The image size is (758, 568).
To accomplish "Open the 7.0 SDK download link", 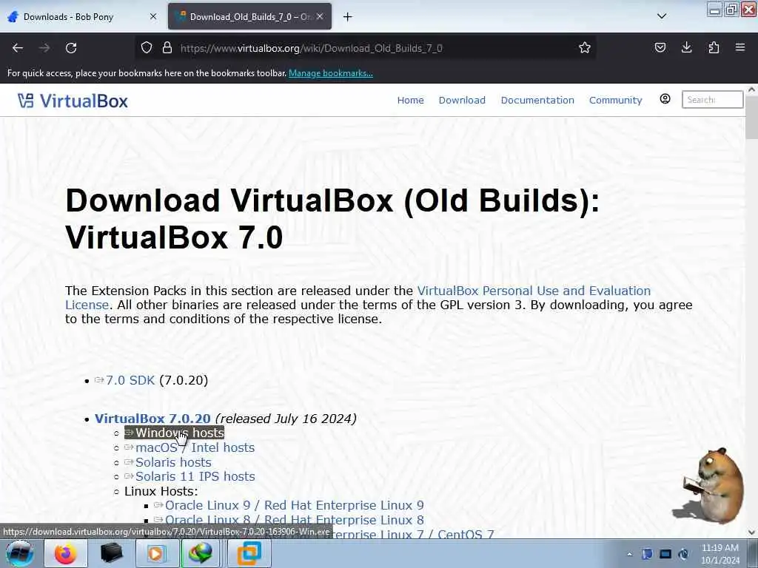I will [x=130, y=381].
